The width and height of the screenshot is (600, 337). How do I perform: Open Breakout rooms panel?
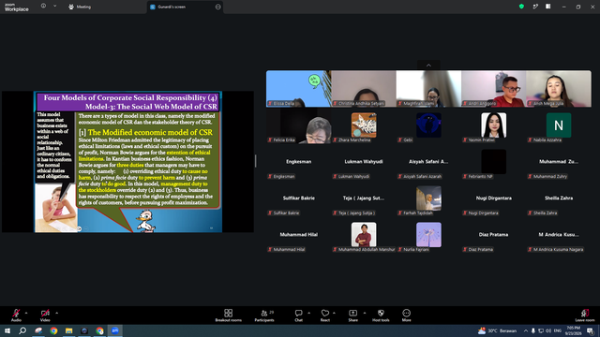tap(229, 315)
